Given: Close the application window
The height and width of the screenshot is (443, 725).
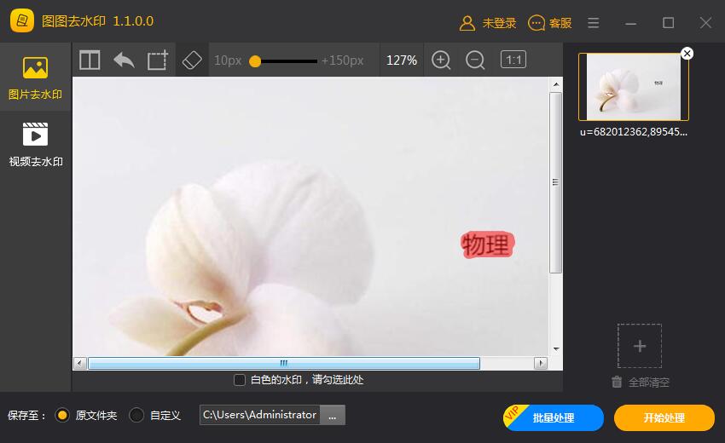Looking at the screenshot, I should [705, 23].
